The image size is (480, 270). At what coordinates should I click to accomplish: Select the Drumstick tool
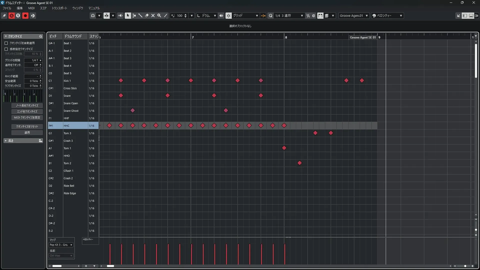point(140,15)
